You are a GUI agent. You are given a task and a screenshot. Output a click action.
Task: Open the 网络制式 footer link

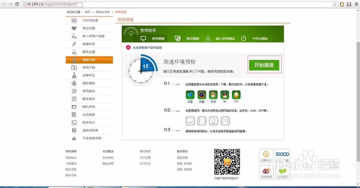pos(71,158)
